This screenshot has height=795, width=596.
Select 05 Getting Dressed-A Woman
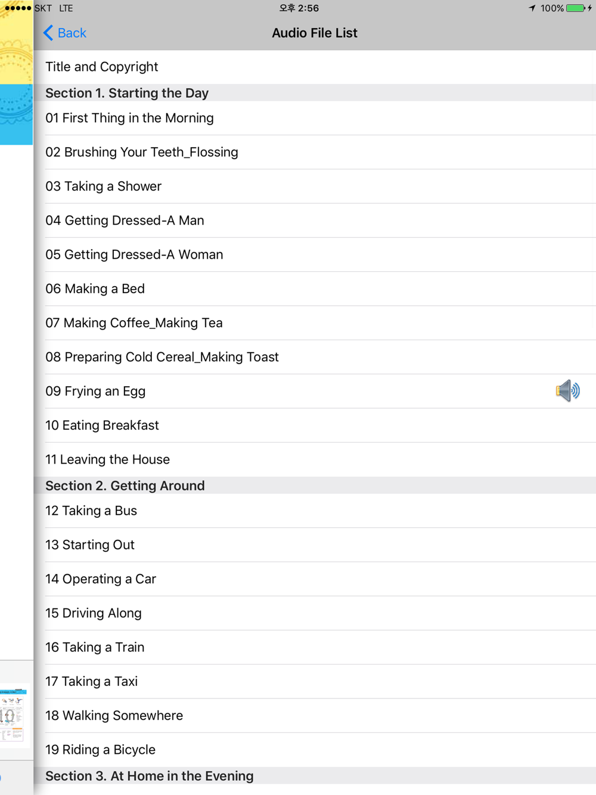point(315,254)
